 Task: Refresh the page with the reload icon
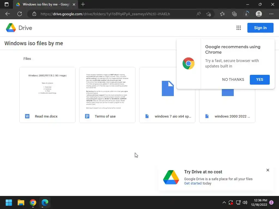click(20, 14)
